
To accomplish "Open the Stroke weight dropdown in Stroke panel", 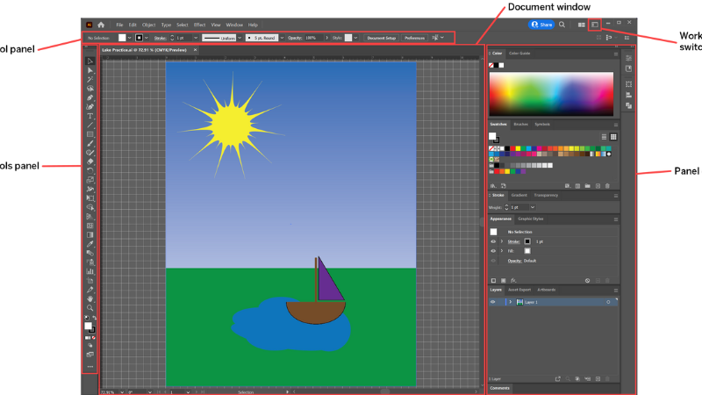I will (x=532, y=207).
